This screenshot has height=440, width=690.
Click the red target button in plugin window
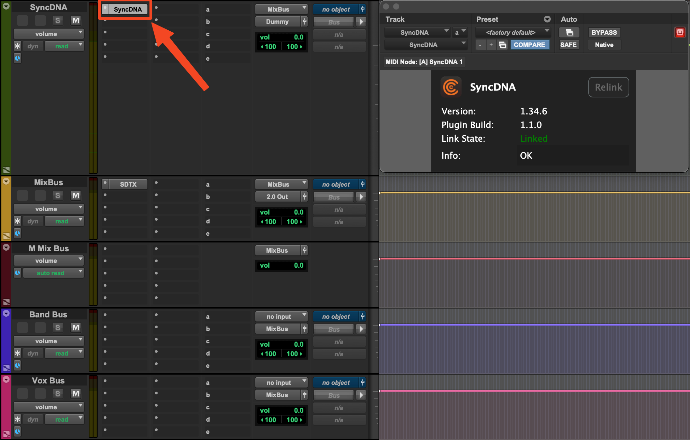(679, 32)
